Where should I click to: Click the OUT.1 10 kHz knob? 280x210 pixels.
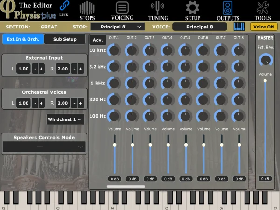[x=114, y=50]
